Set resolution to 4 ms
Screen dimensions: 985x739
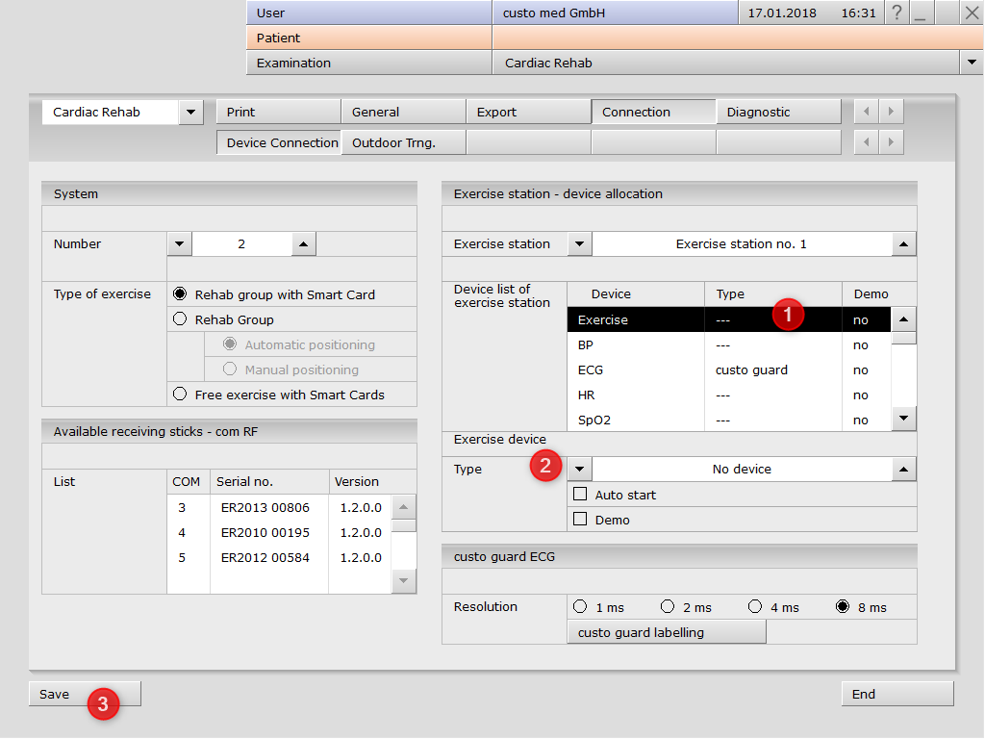coord(755,606)
